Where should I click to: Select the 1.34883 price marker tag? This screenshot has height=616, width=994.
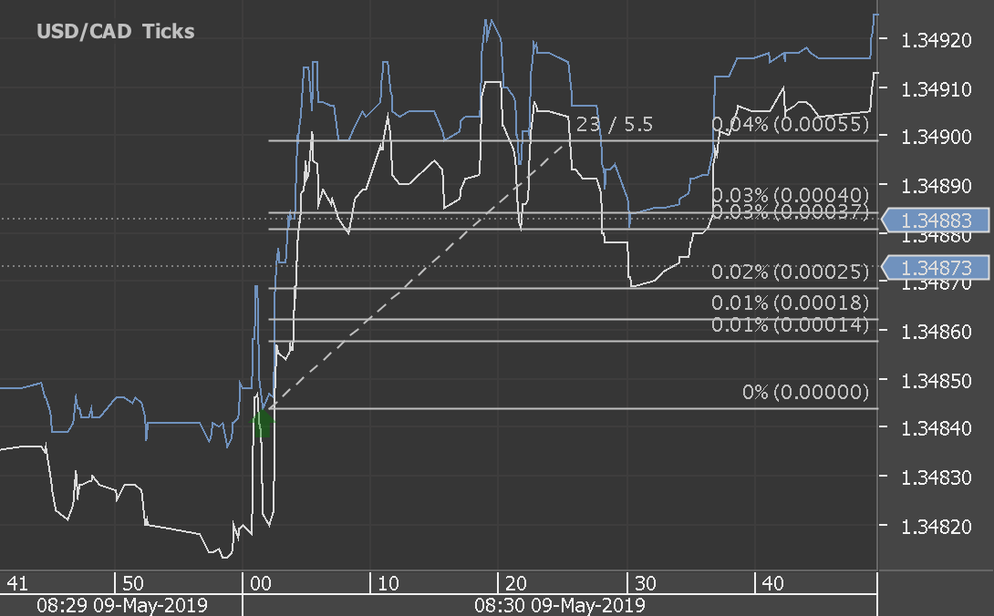tap(936, 220)
